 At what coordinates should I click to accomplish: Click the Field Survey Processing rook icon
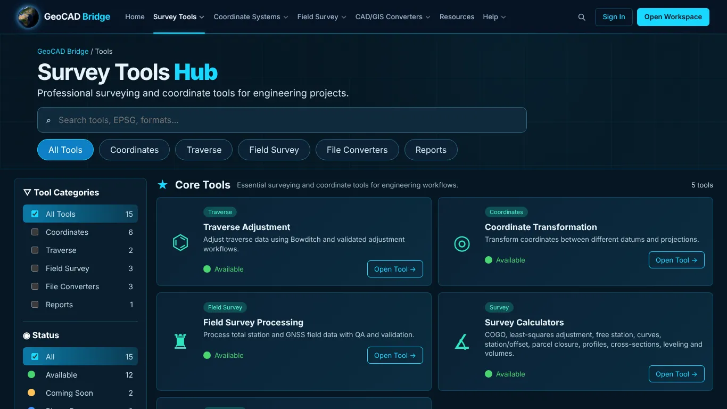(x=180, y=341)
